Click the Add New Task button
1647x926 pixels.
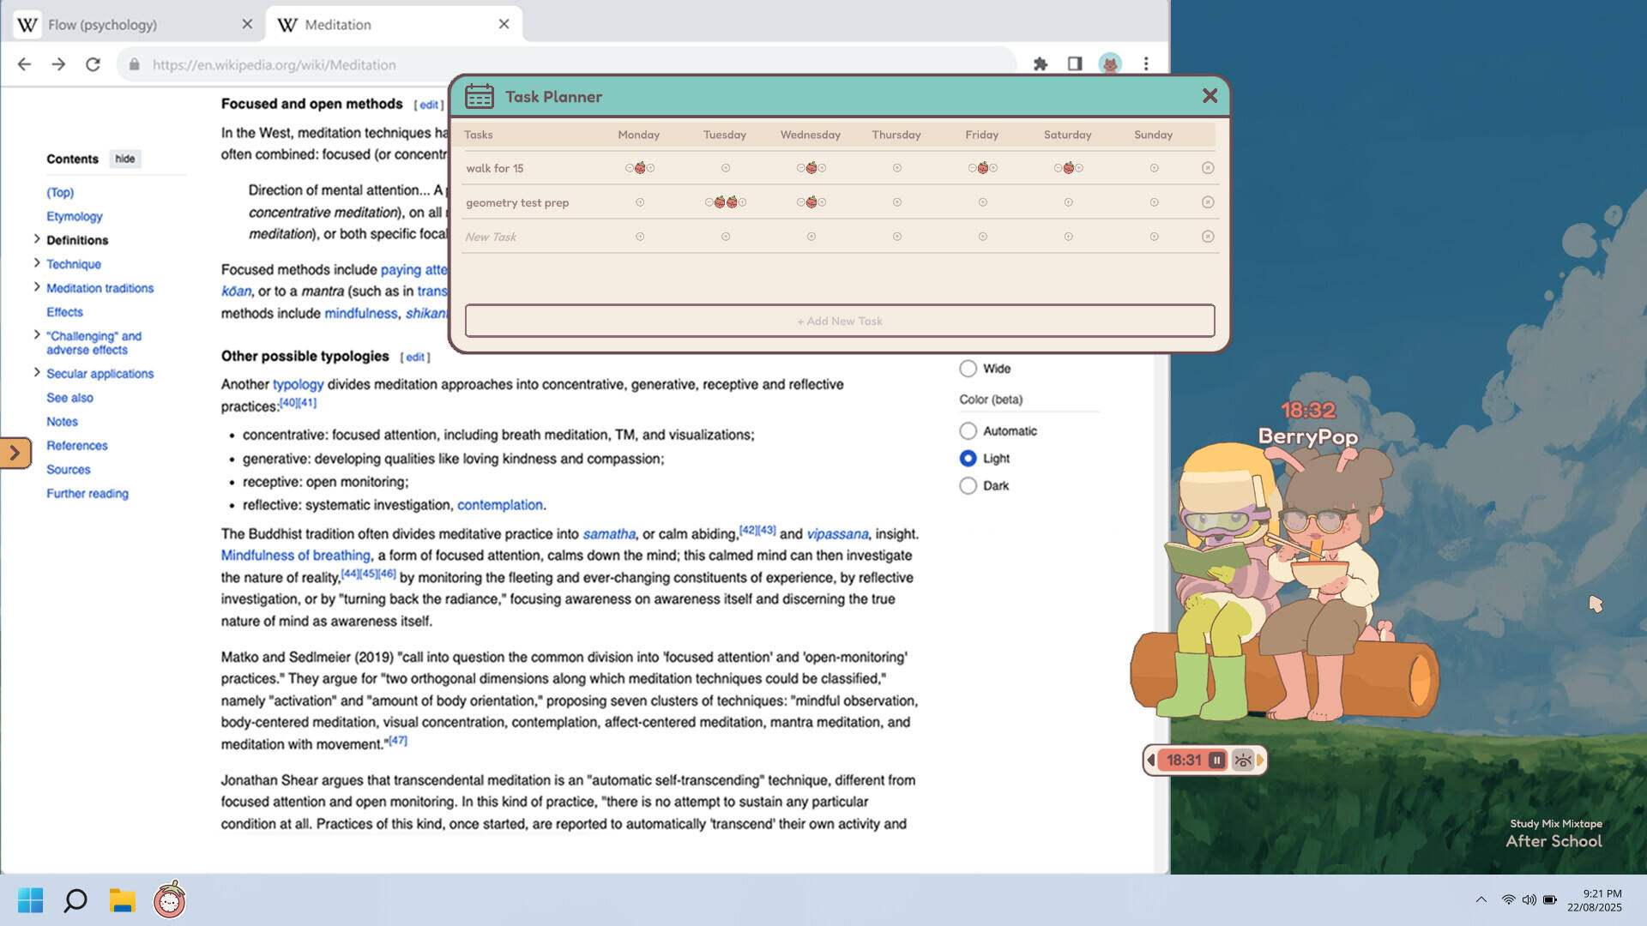pyautogui.click(x=840, y=321)
